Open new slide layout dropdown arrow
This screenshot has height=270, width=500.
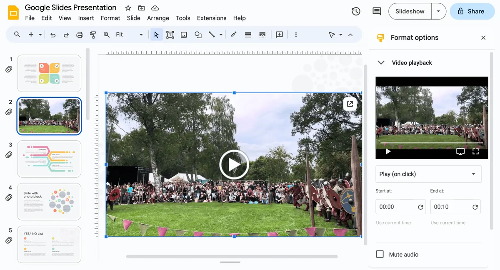pos(40,35)
